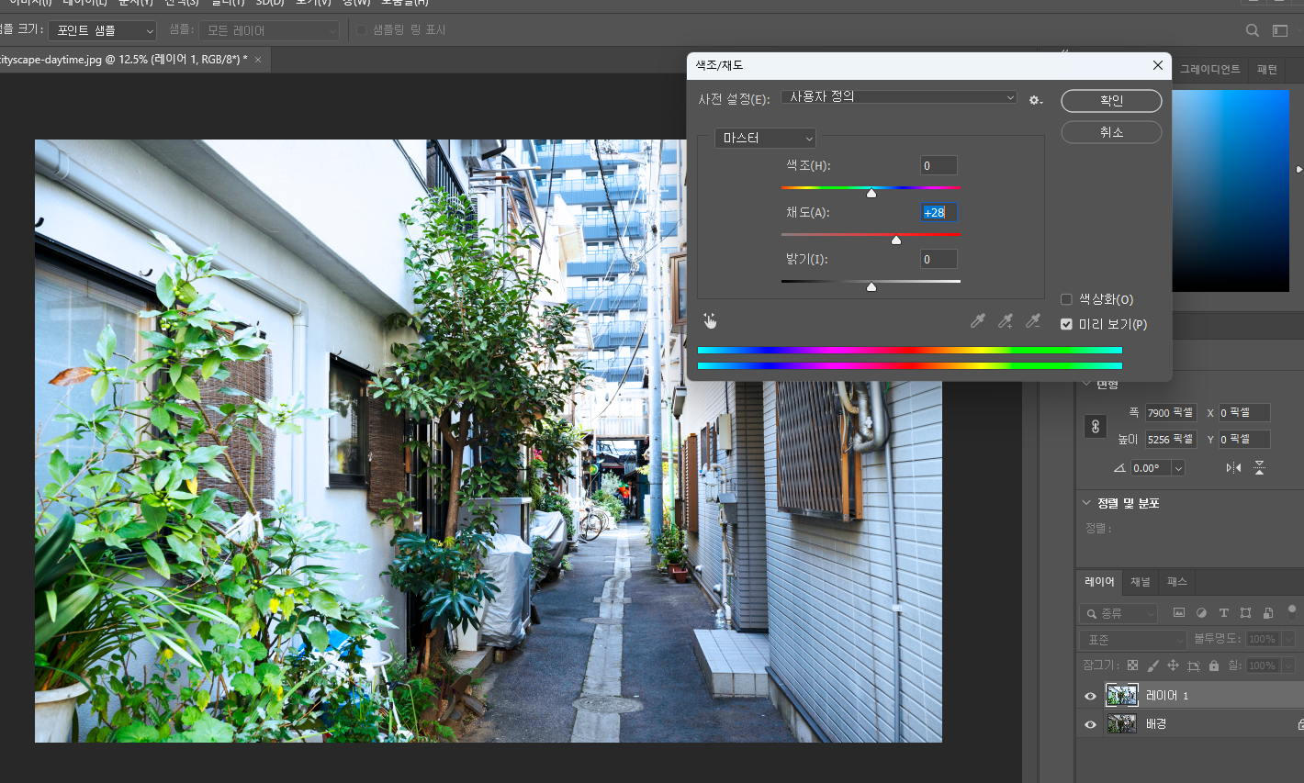This screenshot has width=1304, height=783.
Task: Click the 색조(H) hue slider handle
Action: click(871, 194)
